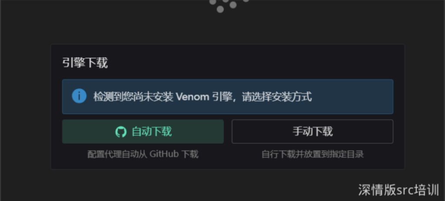Click the blue info circle icon
Image resolution: width=445 pixels, height=201 pixels.
point(79,96)
